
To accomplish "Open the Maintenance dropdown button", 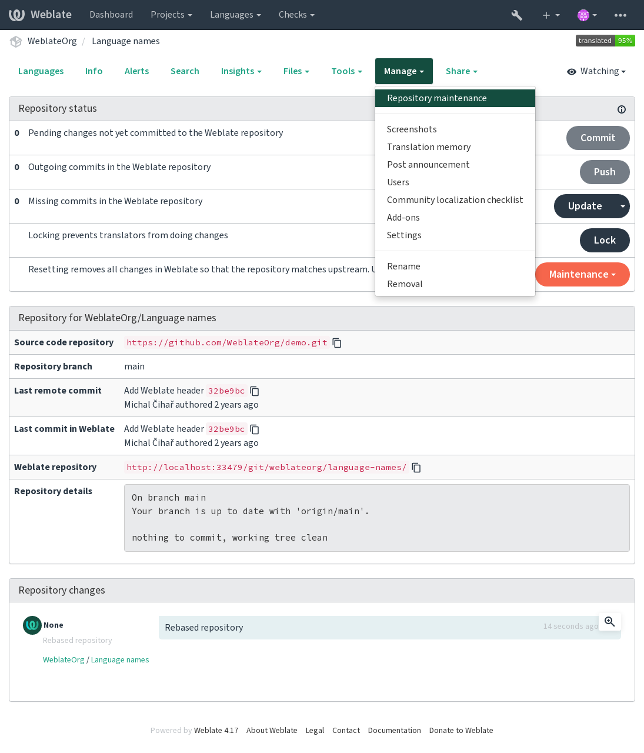I will pyautogui.click(x=582, y=275).
